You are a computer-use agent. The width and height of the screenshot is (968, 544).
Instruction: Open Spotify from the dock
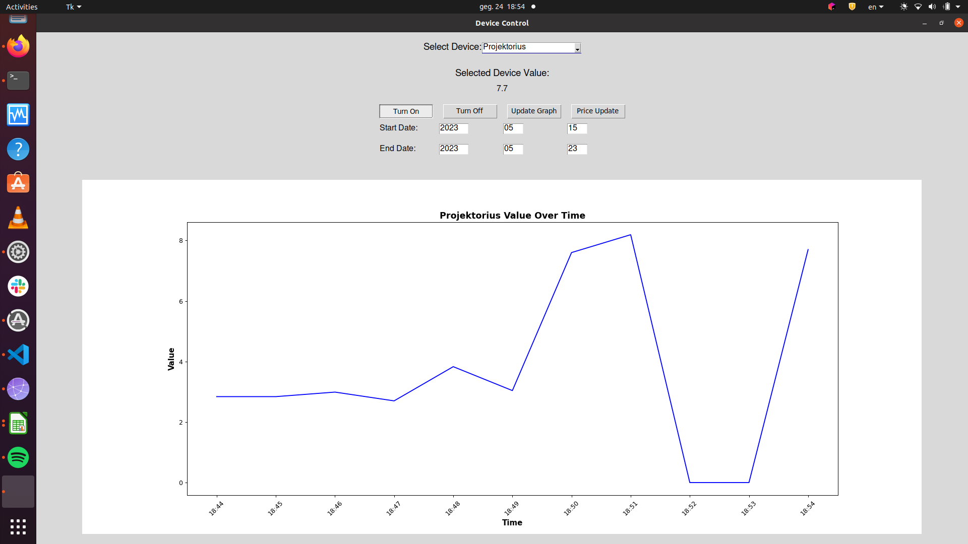coord(18,457)
